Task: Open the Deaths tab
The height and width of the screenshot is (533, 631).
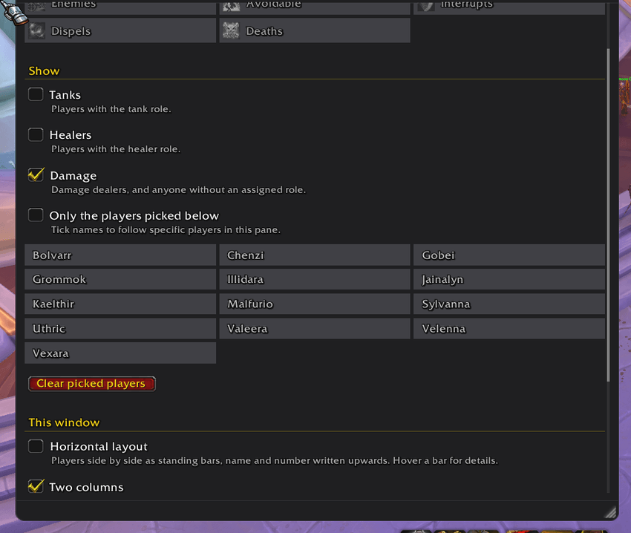Action: pyautogui.click(x=315, y=30)
